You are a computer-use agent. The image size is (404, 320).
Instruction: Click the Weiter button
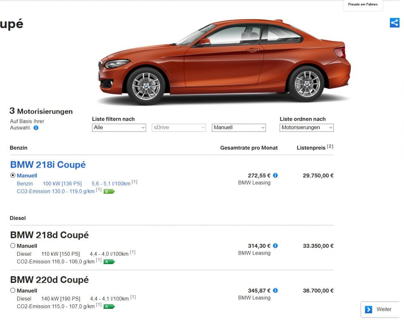click(380, 309)
